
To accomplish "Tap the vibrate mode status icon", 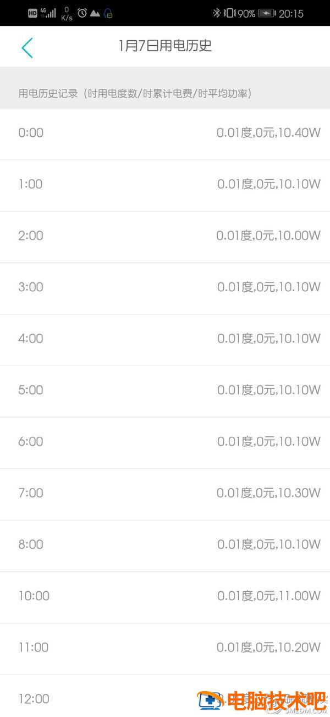I will coord(229,13).
